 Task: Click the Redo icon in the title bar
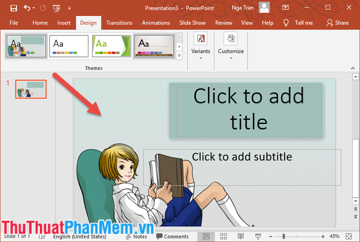43,8
